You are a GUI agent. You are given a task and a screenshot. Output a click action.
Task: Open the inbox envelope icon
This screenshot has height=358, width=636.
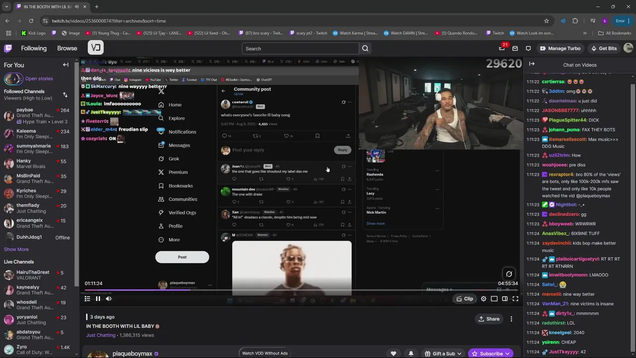[515, 48]
